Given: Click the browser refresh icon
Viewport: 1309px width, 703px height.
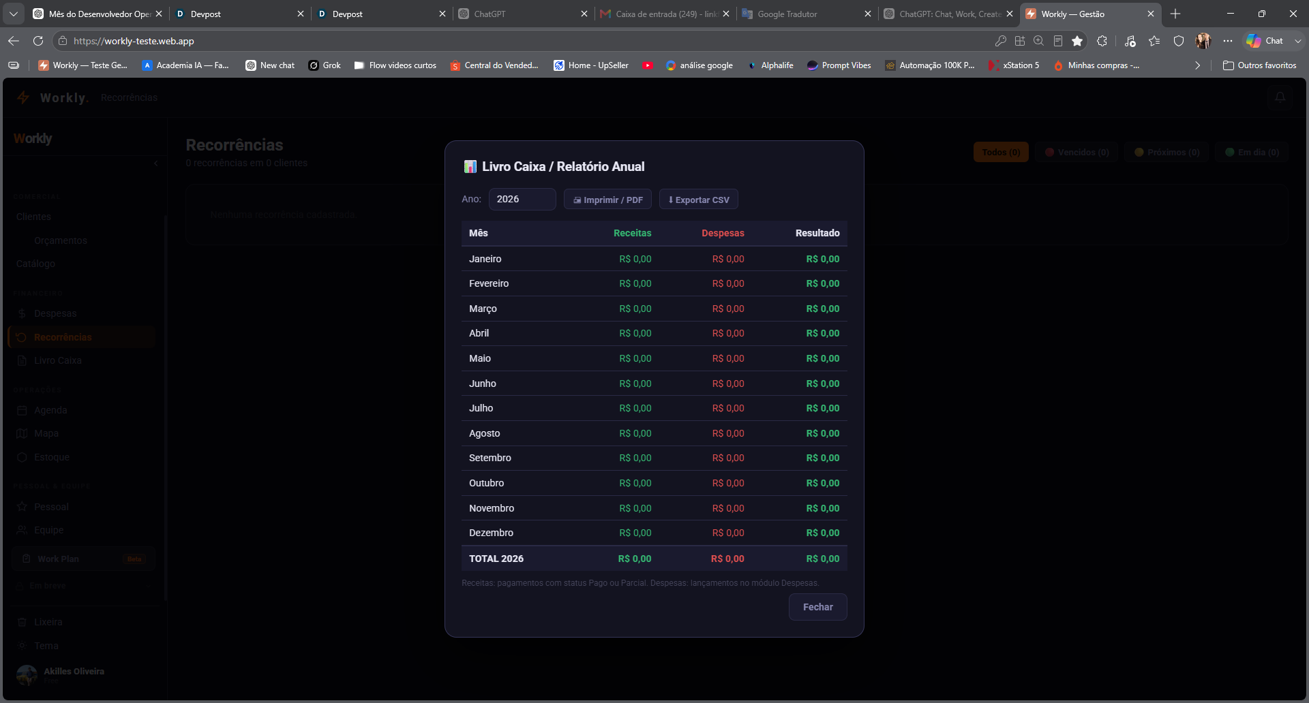Looking at the screenshot, I should [38, 41].
